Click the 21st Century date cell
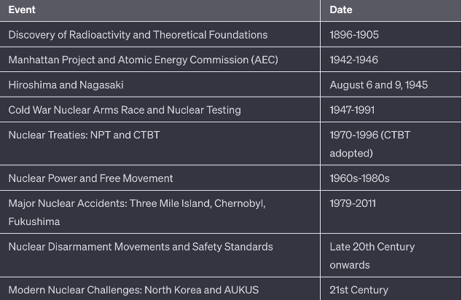 [359, 290]
